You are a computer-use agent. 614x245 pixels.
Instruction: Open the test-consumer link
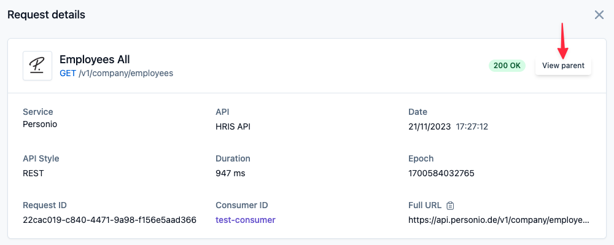(x=246, y=220)
